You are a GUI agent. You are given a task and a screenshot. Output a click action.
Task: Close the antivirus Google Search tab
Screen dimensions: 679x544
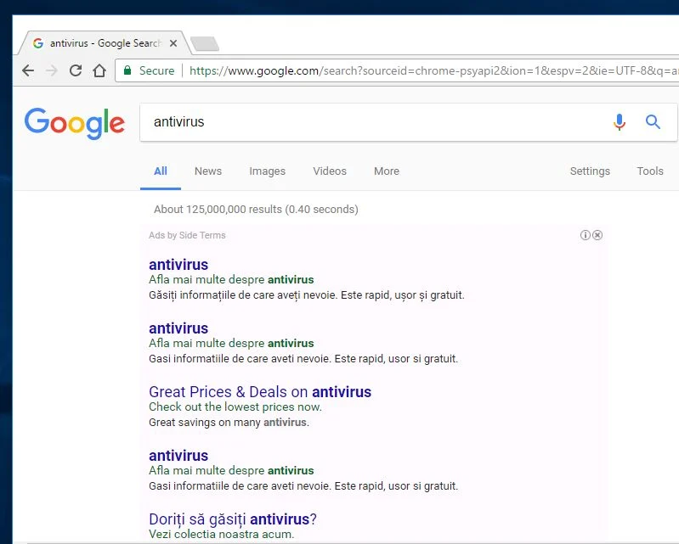point(173,43)
